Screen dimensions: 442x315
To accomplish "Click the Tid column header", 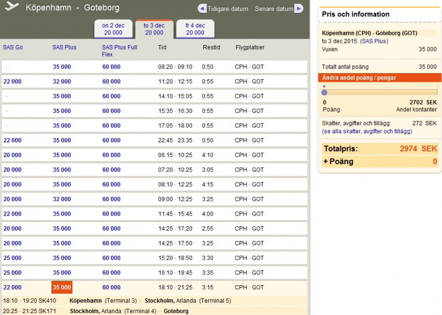I will [x=162, y=48].
